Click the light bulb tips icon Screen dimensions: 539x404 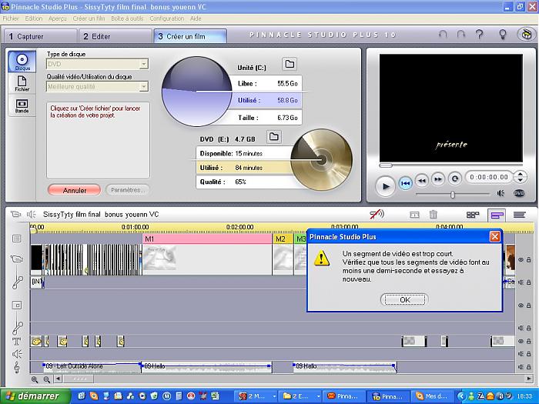click(x=503, y=34)
